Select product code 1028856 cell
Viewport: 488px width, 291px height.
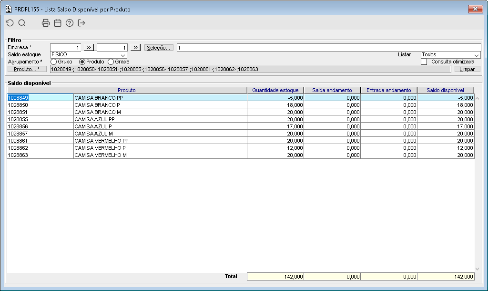pyautogui.click(x=40, y=126)
